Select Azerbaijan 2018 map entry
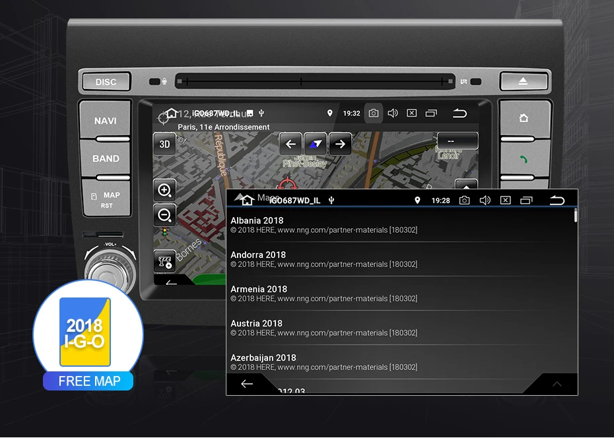Screen dimensions: 614x438 (400, 362)
